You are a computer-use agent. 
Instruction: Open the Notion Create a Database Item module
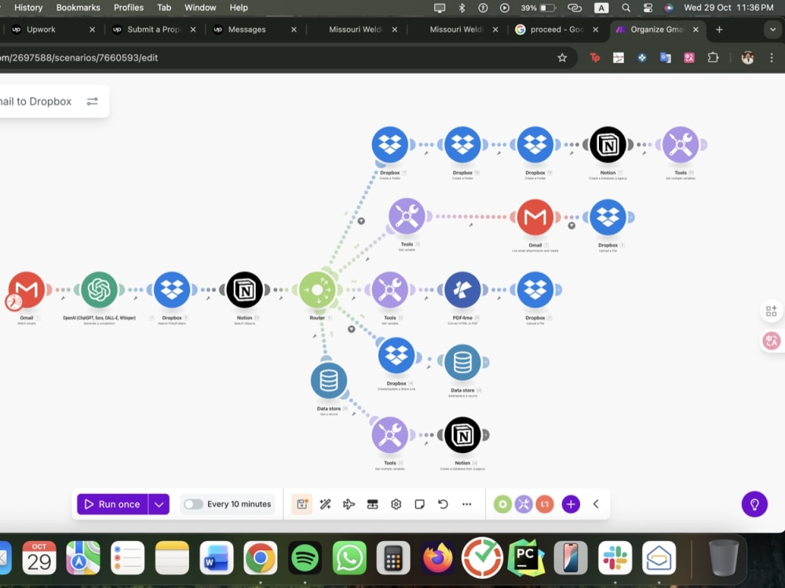(462, 435)
